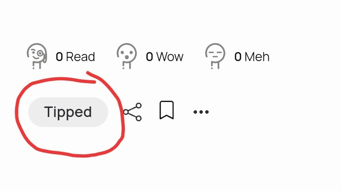The image size is (341, 191).
Task: Click the zero count beside Meh
Action: point(238,57)
